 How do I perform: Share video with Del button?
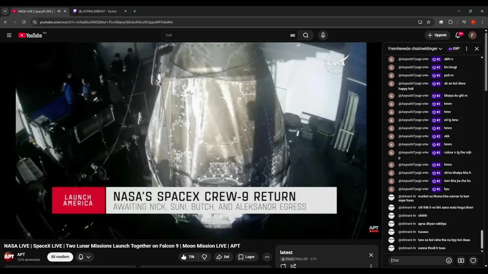pyautogui.click(x=223, y=257)
